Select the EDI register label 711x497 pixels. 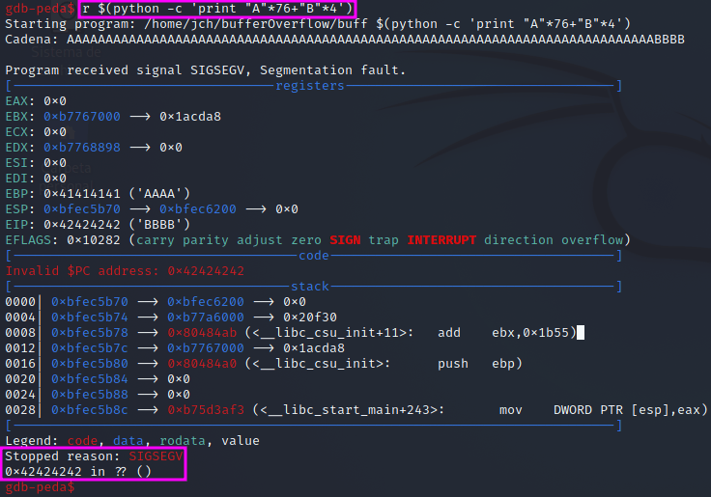click(x=16, y=178)
